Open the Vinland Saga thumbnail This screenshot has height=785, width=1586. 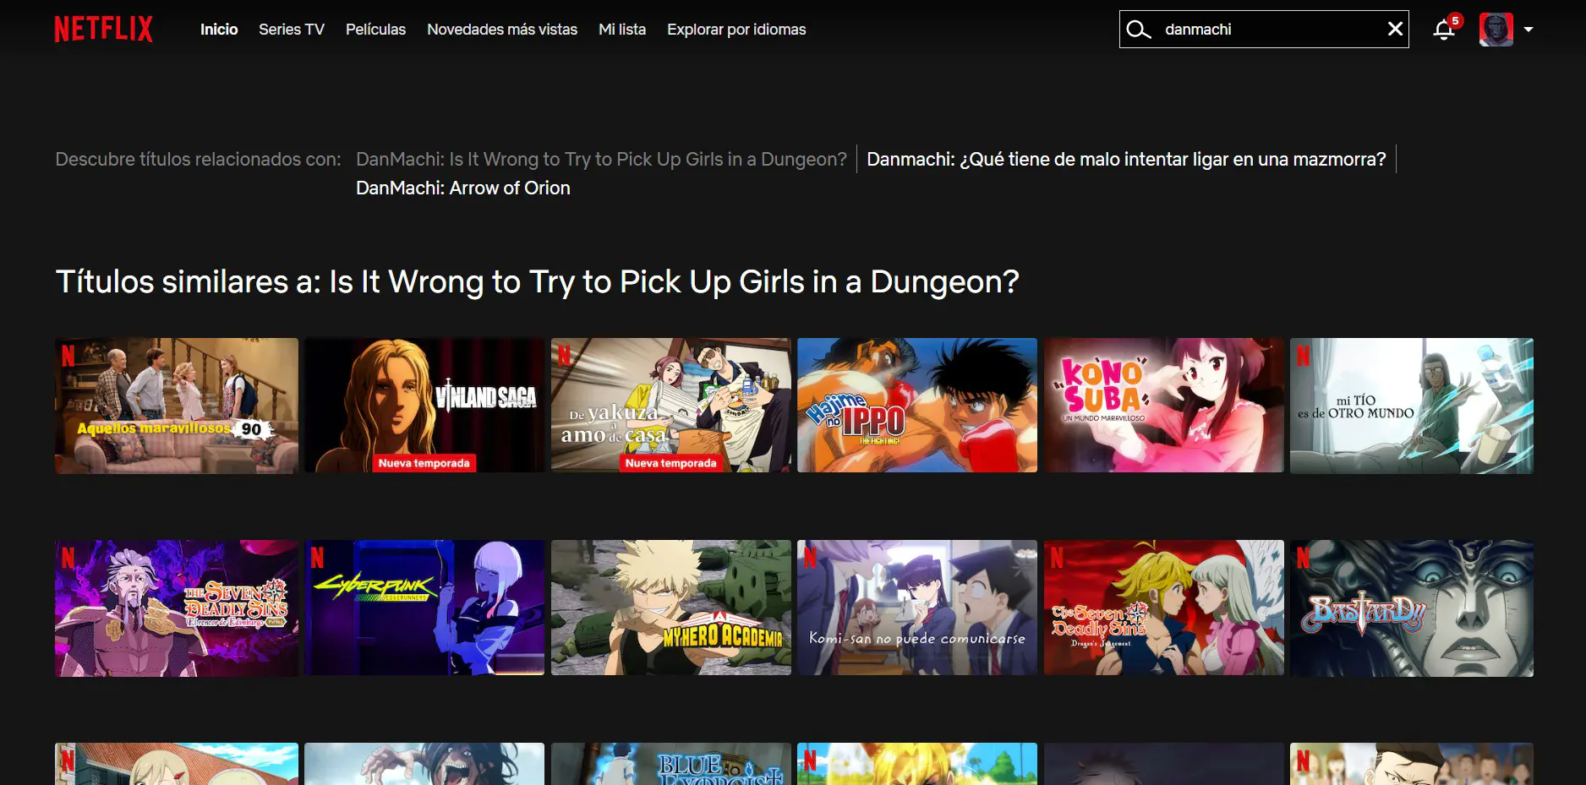424,406
